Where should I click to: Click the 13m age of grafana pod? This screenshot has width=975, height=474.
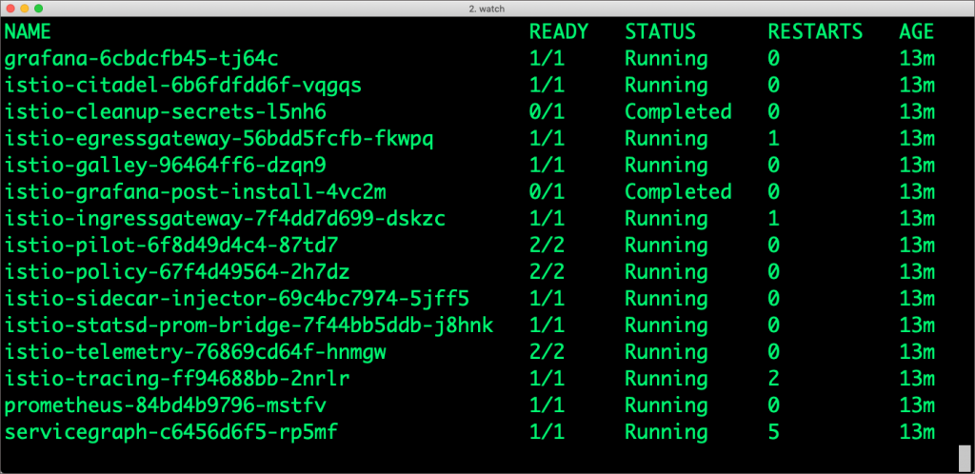coord(917,59)
